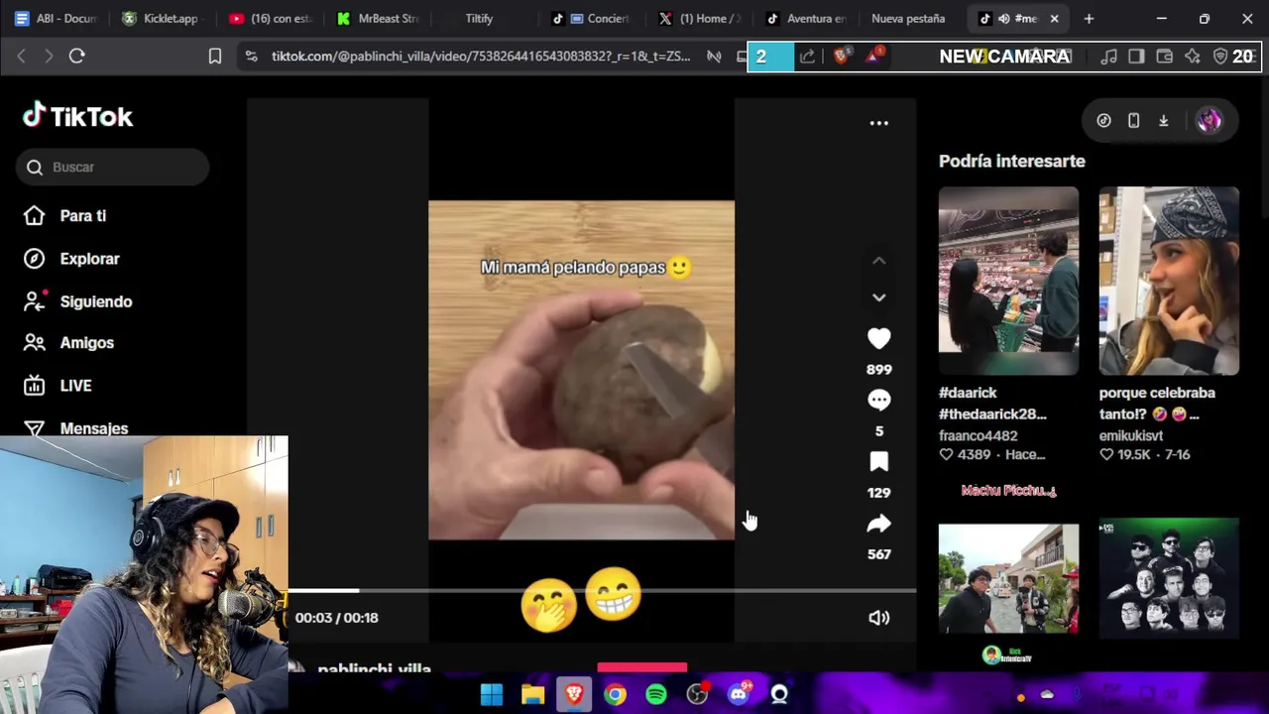Mute the video with the speaker icon
The image size is (1269, 714).
[x=878, y=618]
